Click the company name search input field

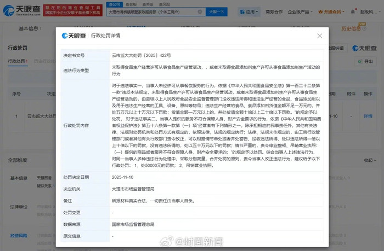point(154,11)
